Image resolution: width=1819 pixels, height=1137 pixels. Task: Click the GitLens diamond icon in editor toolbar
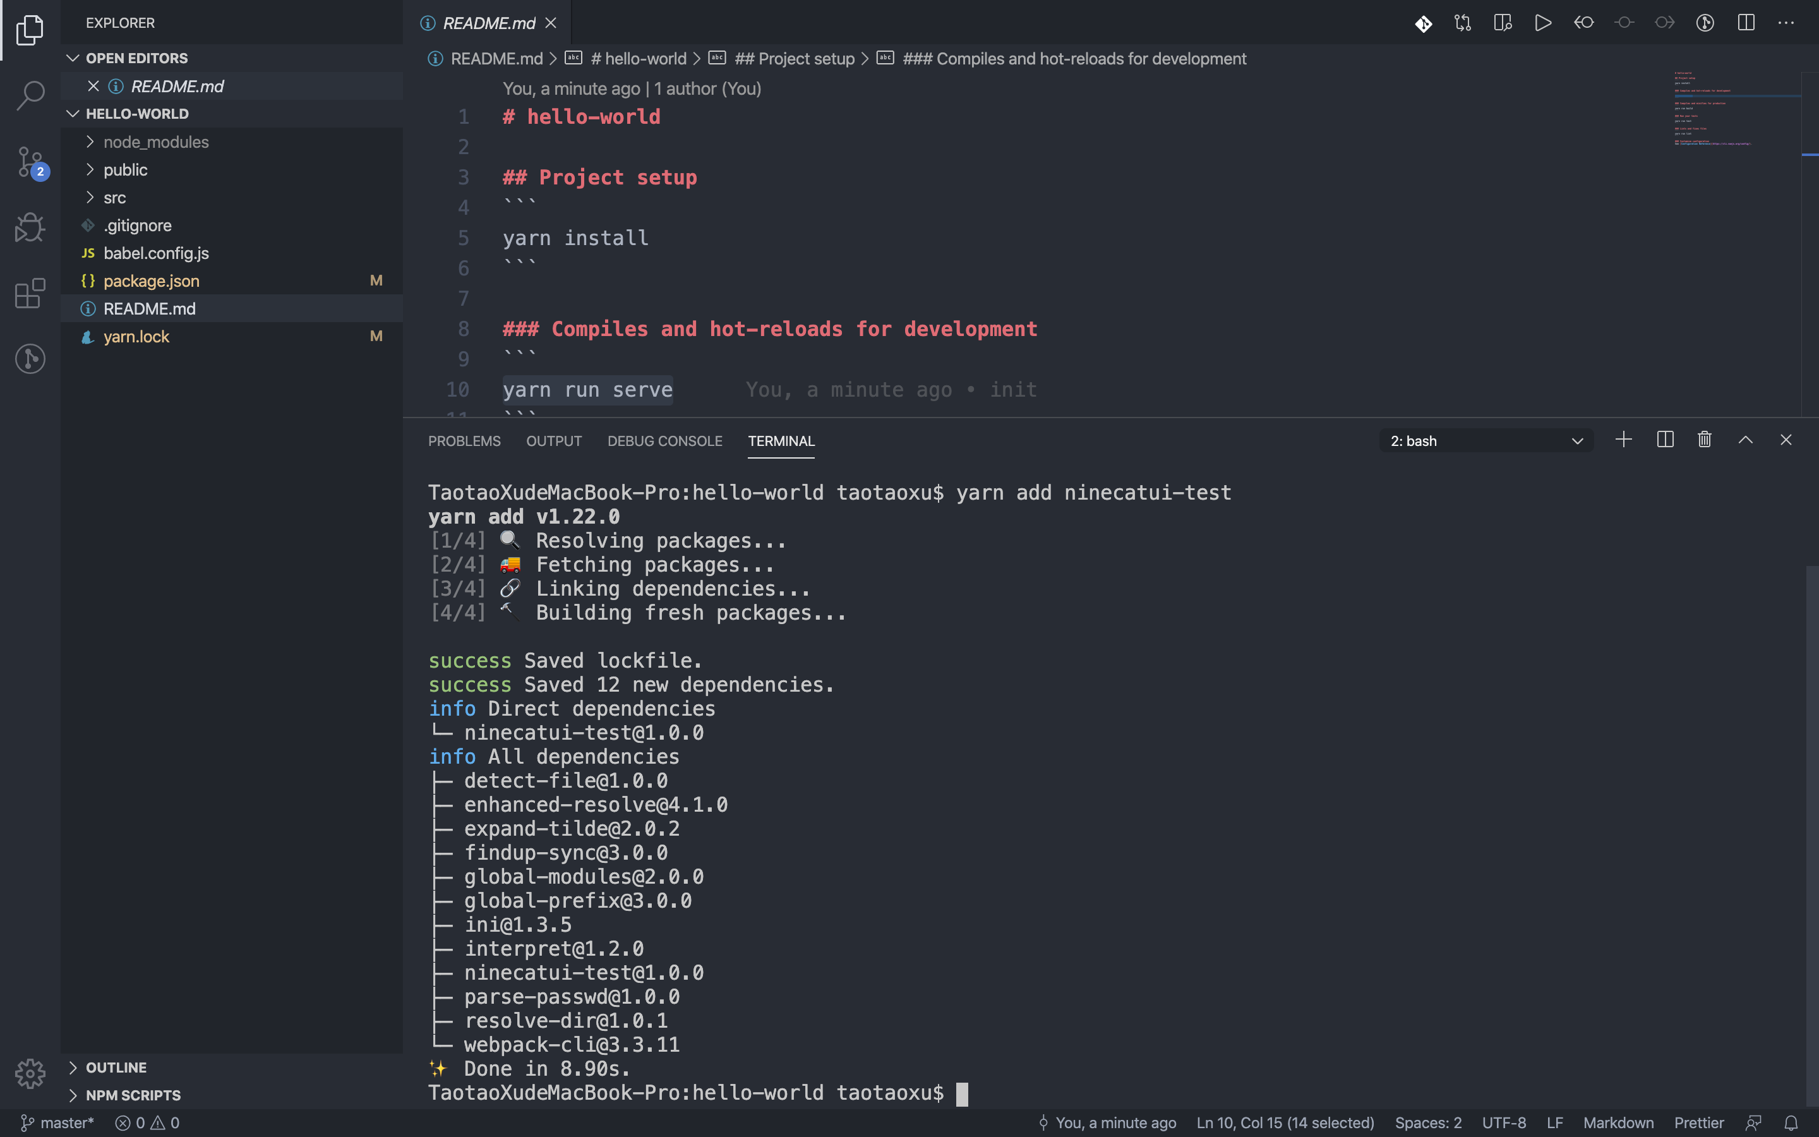click(x=1423, y=23)
